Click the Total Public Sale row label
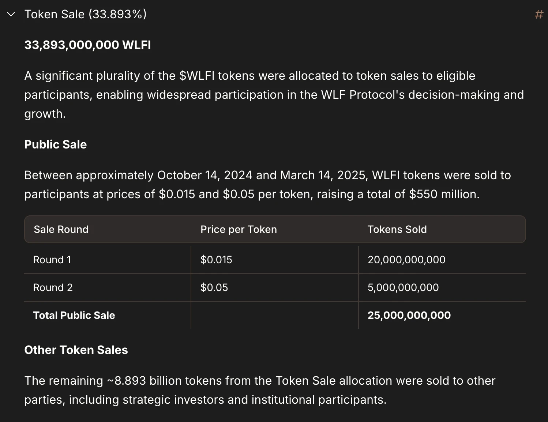Screen dimensions: 548x422 click(74, 315)
